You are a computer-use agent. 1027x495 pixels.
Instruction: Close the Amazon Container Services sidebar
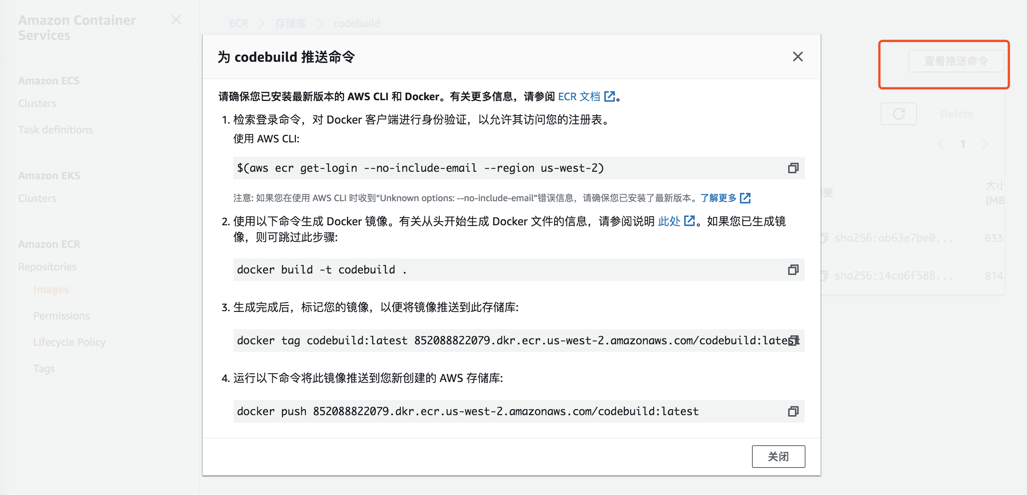[x=176, y=20]
